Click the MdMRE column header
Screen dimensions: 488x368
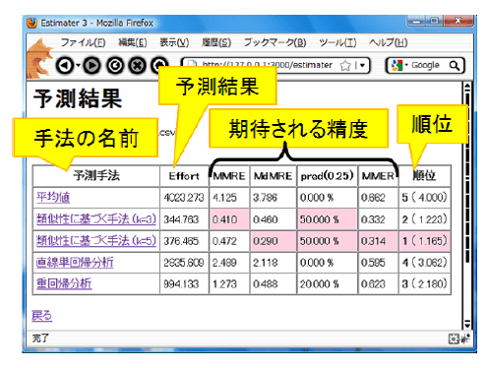tap(273, 176)
